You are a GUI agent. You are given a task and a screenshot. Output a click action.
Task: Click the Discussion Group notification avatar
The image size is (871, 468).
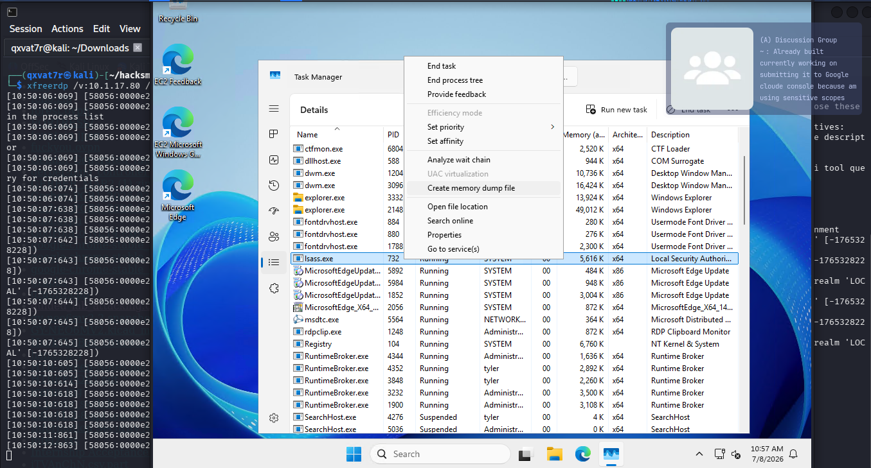(712, 69)
